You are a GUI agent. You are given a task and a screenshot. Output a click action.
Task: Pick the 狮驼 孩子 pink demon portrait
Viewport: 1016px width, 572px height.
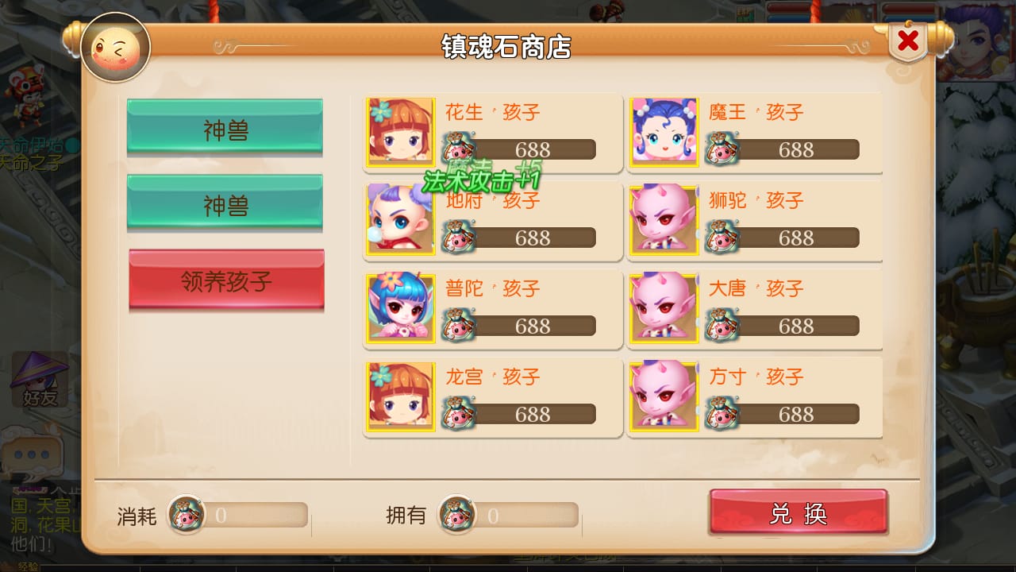[664, 220]
